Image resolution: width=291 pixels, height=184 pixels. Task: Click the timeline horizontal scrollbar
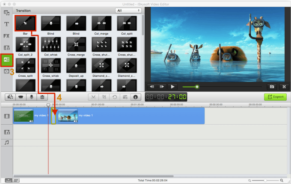click(x=94, y=176)
